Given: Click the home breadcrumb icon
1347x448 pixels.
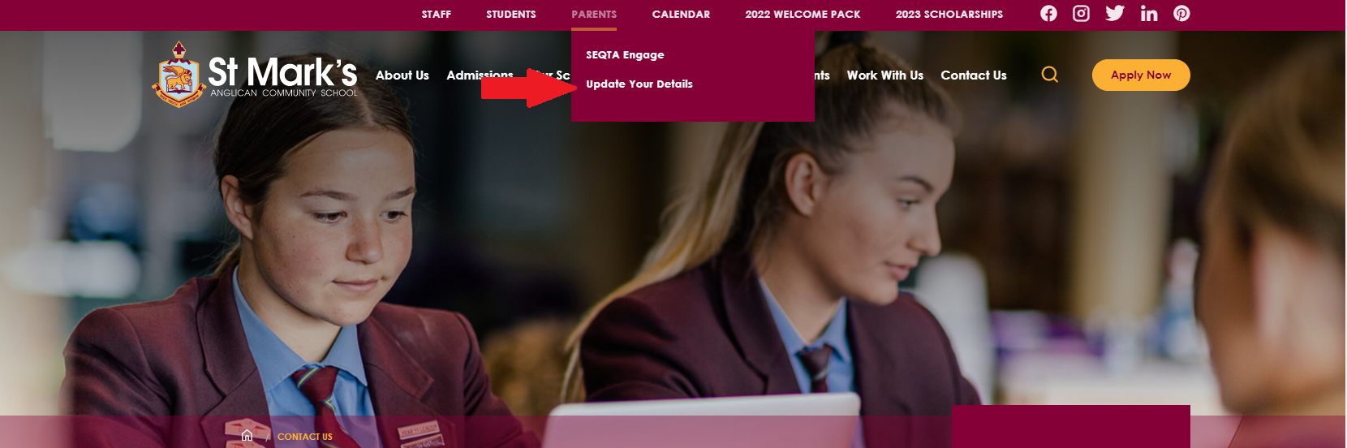Looking at the screenshot, I should [x=247, y=436].
